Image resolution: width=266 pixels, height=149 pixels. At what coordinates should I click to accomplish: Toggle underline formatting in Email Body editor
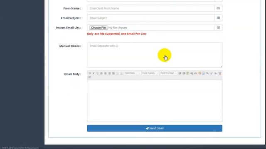[x=97, y=73]
